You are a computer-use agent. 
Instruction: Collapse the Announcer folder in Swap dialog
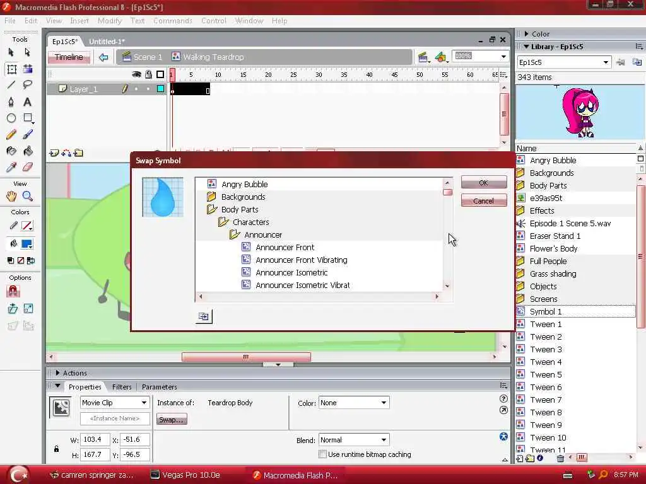[x=235, y=234]
